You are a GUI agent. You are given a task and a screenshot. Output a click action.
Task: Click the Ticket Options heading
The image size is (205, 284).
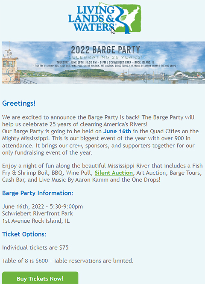(24, 234)
